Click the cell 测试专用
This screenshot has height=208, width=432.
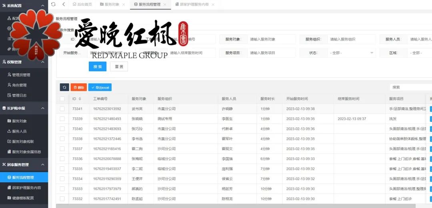[x=165, y=119]
